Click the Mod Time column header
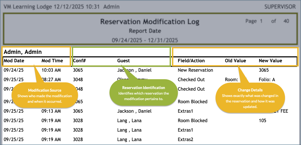The image size is (301, 145). [x=52, y=61]
